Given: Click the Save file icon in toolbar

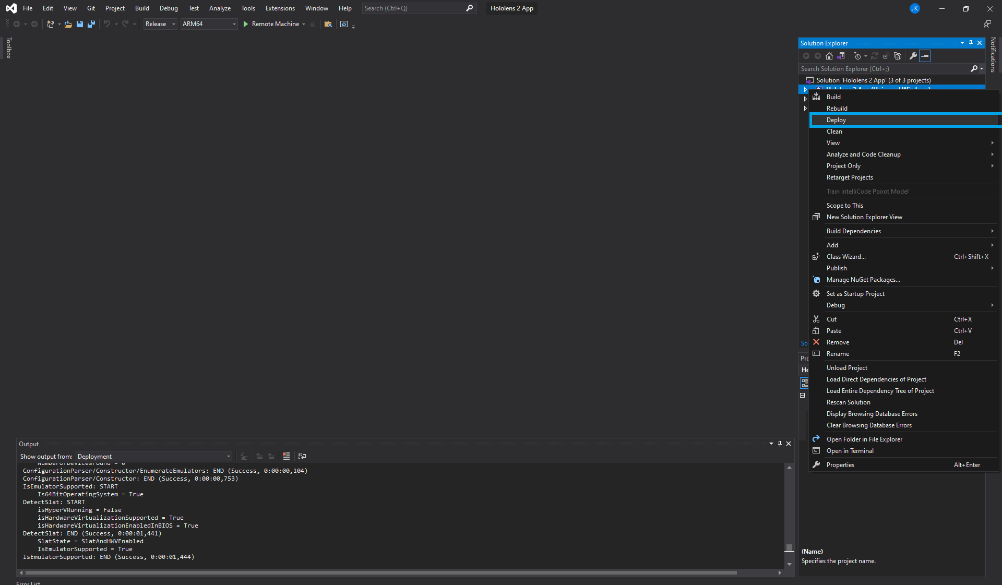Looking at the screenshot, I should point(80,24).
